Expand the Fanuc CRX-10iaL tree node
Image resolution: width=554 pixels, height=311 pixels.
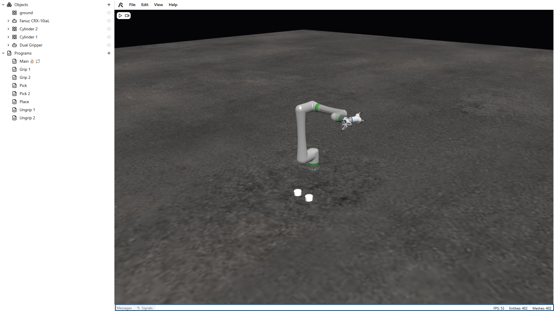[8, 21]
